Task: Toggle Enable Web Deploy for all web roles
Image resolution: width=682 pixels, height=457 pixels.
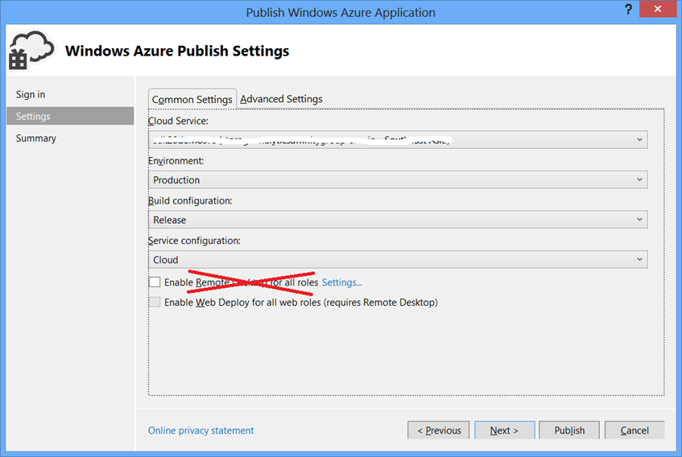Action: pos(155,303)
